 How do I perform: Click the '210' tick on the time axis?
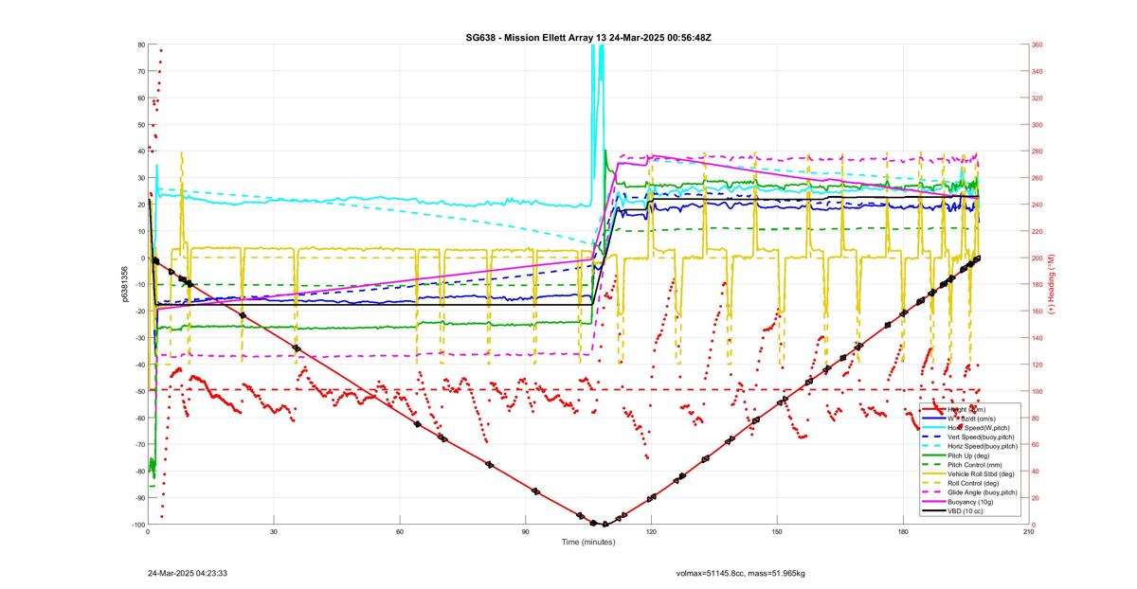tap(1028, 532)
